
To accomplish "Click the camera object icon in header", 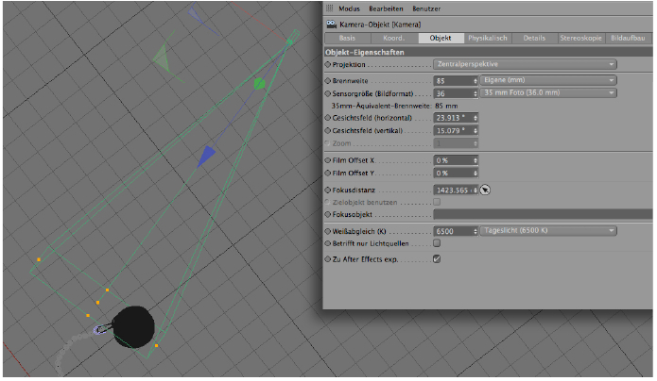I will (330, 23).
